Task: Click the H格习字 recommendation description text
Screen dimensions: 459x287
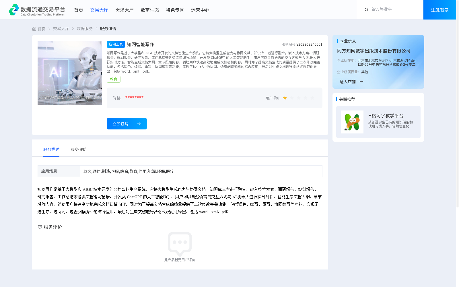Action: click(390, 124)
